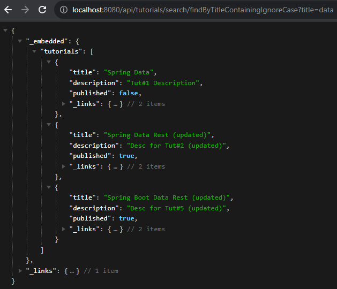Click the forward navigation arrow

pyautogui.click(x=25, y=10)
